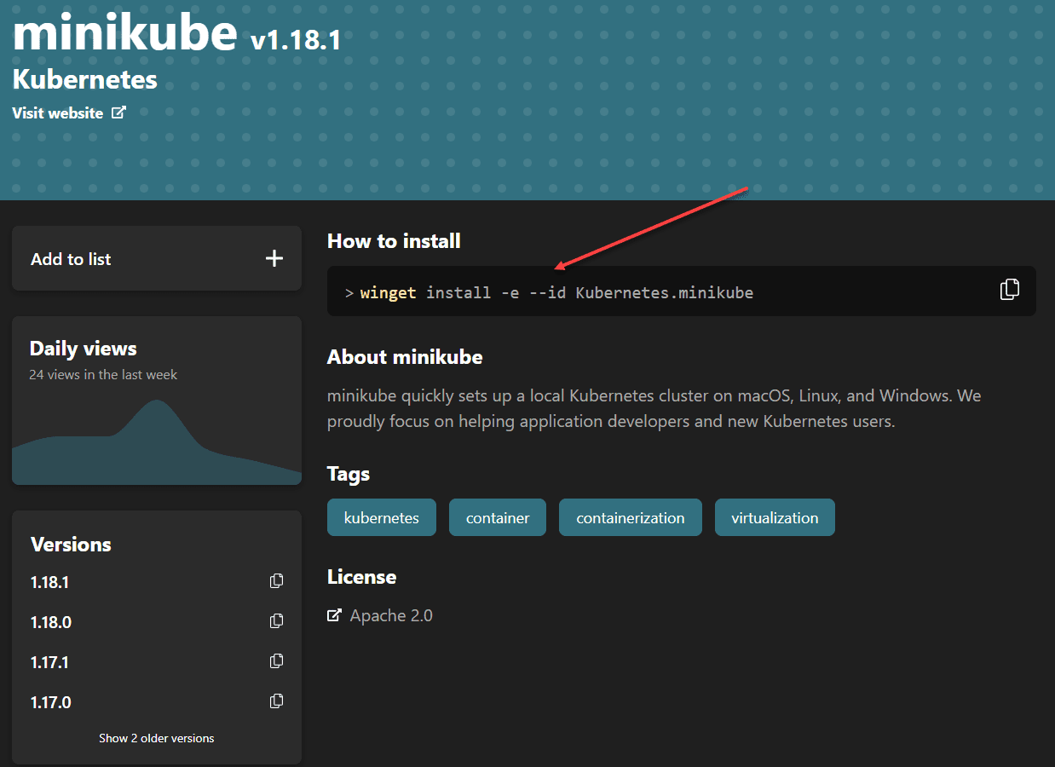
Task: Click the winget install command text
Action: 556,292
